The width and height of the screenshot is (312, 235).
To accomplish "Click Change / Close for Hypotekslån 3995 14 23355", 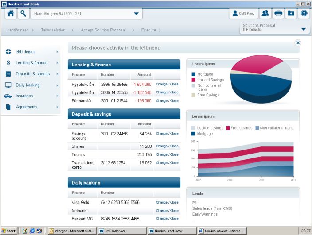I will tap(167, 92).
